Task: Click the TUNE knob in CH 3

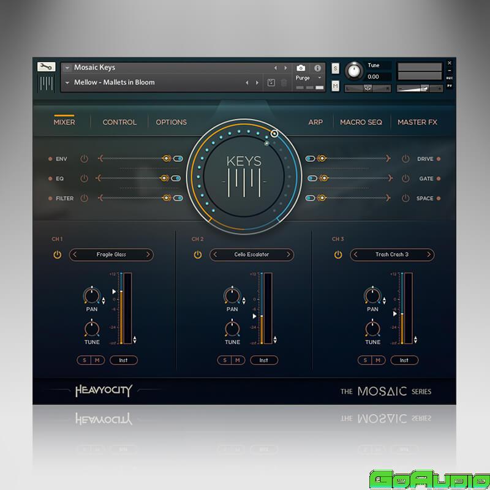Action: click(x=372, y=328)
